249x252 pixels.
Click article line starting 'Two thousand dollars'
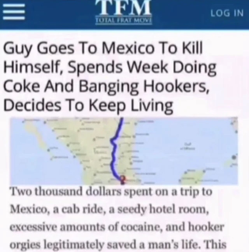[x=111, y=192]
